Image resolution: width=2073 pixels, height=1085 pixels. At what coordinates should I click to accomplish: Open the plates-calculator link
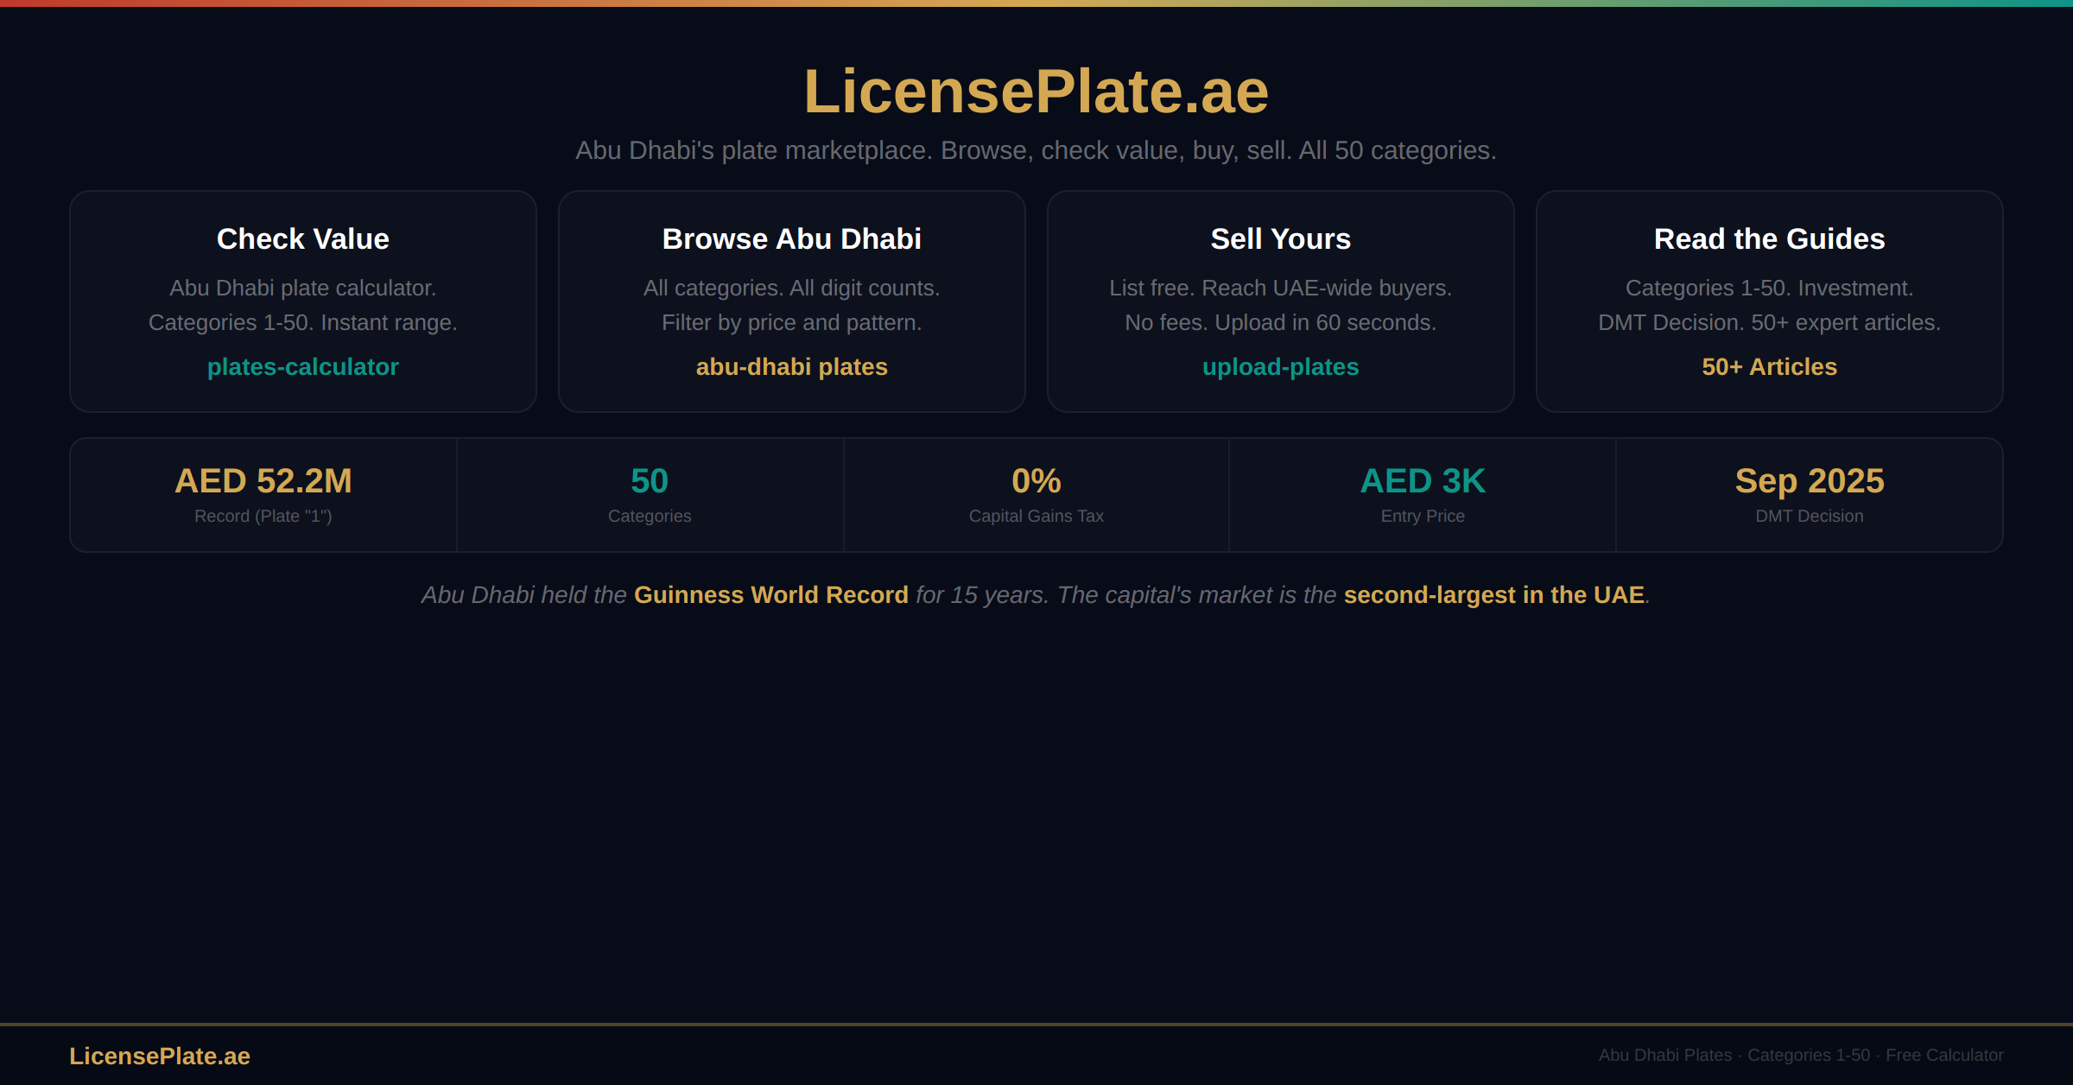click(302, 367)
